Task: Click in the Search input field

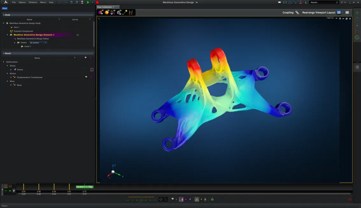Action: click(x=322, y=2)
